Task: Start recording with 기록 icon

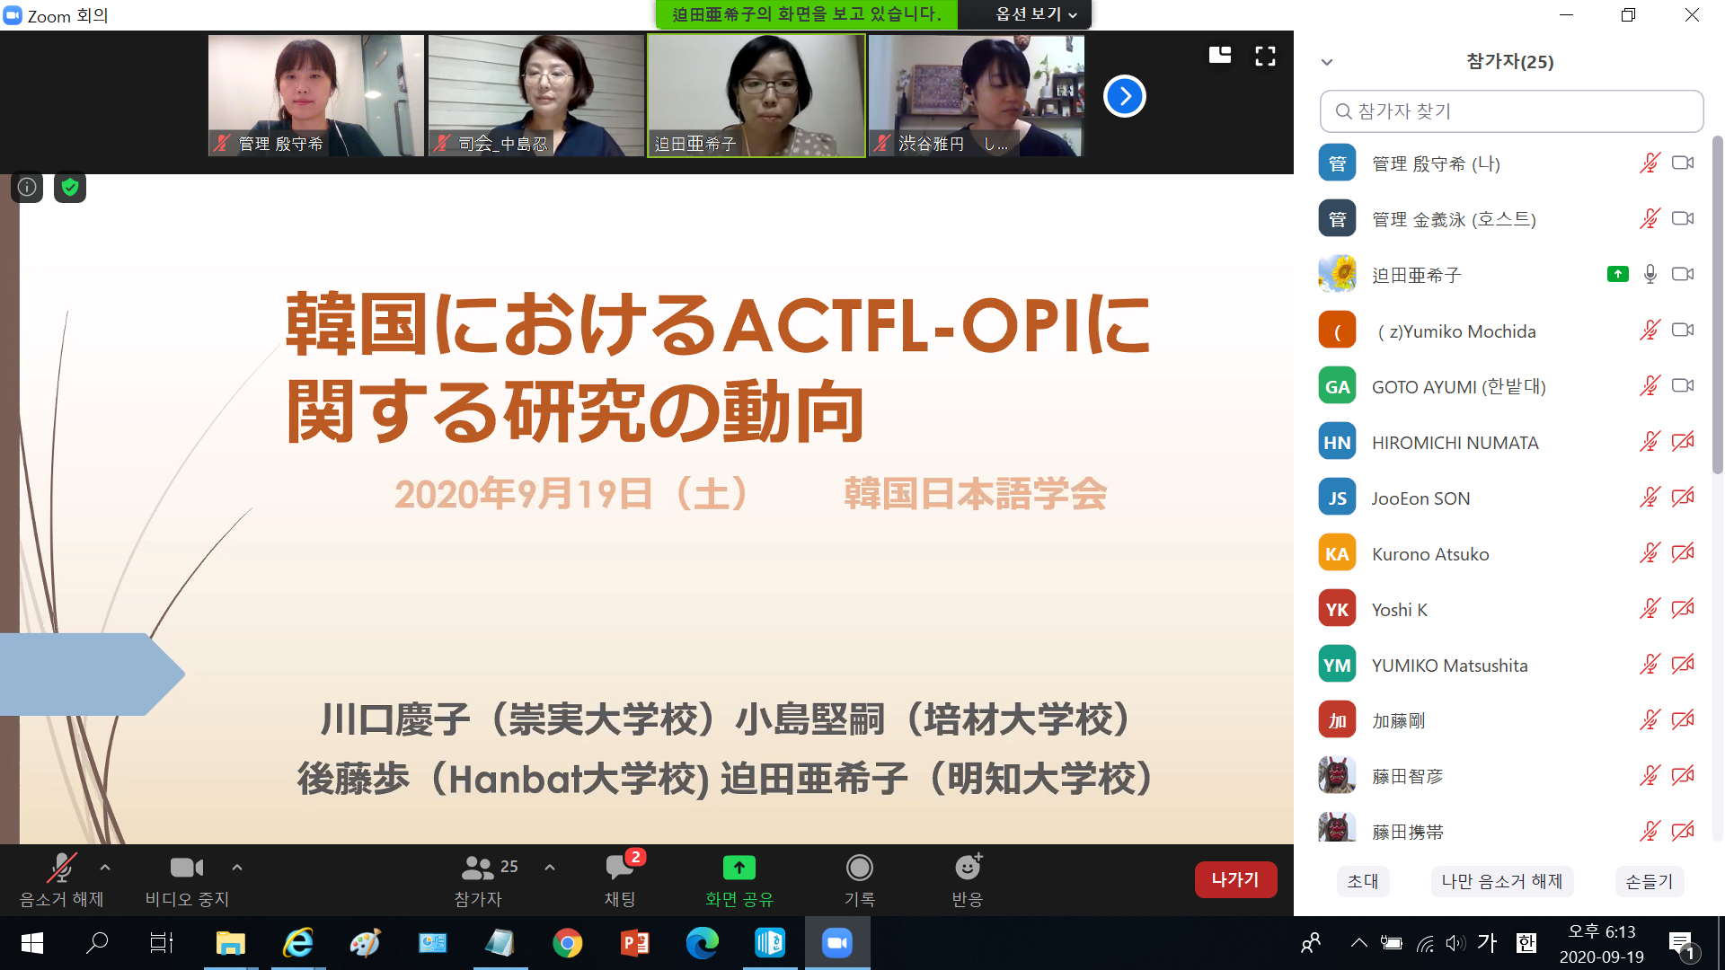Action: (859, 869)
